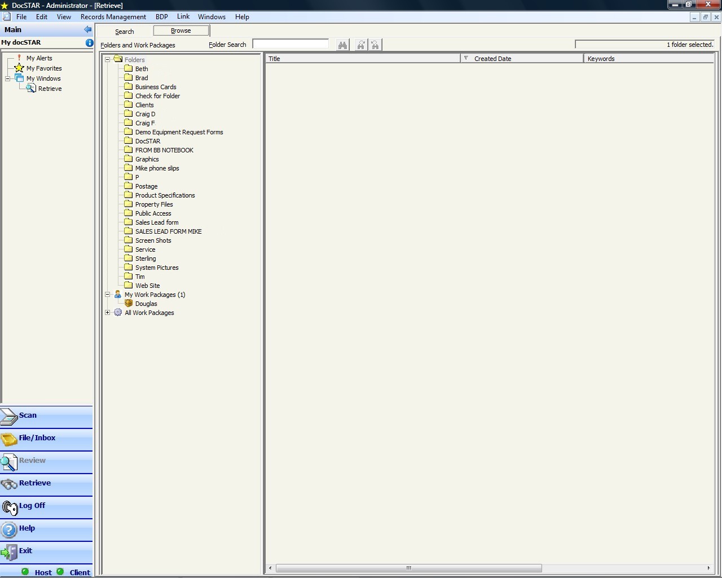722x578 pixels.
Task: Open File/Inbox from the sidebar
Action: 46,439
